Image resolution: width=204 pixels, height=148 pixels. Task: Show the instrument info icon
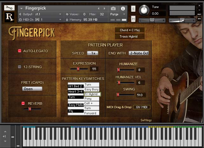(x=123, y=9)
